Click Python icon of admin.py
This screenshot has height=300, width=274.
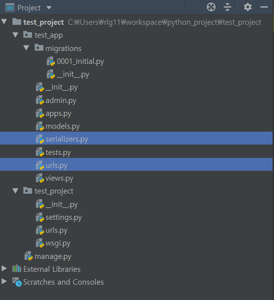click(40, 100)
